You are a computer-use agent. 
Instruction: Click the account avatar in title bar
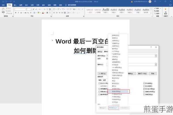tap(150, 1)
